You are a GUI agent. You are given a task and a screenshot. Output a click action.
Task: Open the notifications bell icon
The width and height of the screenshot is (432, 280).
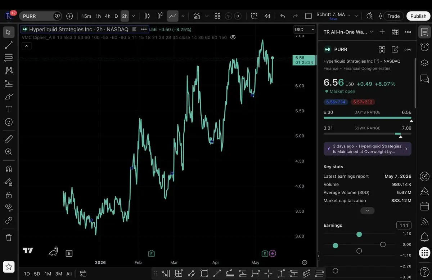click(424, 237)
